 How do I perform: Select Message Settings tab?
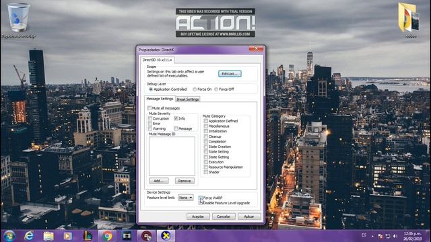(160, 99)
